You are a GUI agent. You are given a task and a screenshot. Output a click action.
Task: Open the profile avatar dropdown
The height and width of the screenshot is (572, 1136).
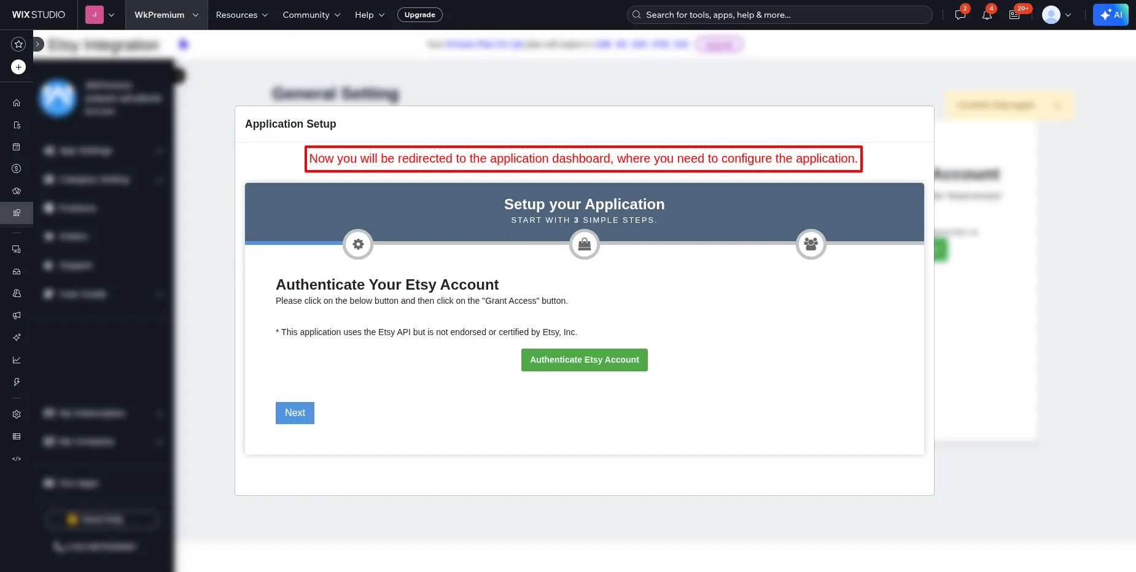coord(1054,14)
